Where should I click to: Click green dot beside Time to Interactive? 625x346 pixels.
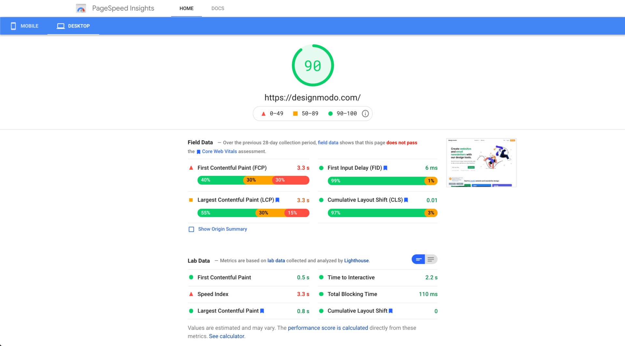pyautogui.click(x=321, y=277)
